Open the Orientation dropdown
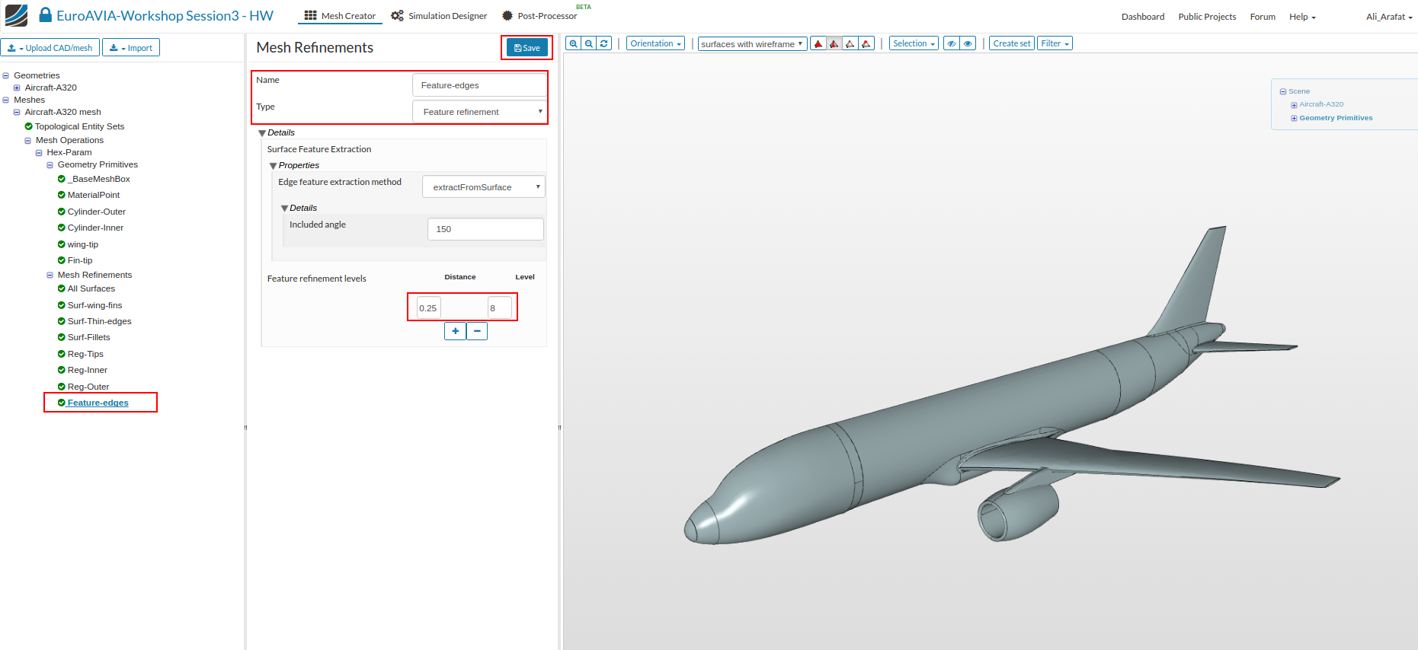The image size is (1418, 650). pyautogui.click(x=655, y=43)
